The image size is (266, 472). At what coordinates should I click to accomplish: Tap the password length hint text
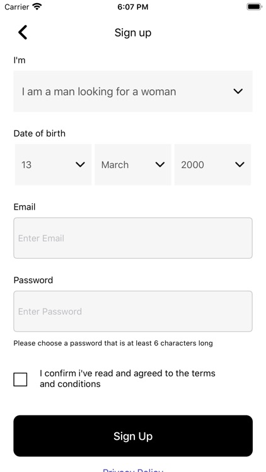coord(113,343)
